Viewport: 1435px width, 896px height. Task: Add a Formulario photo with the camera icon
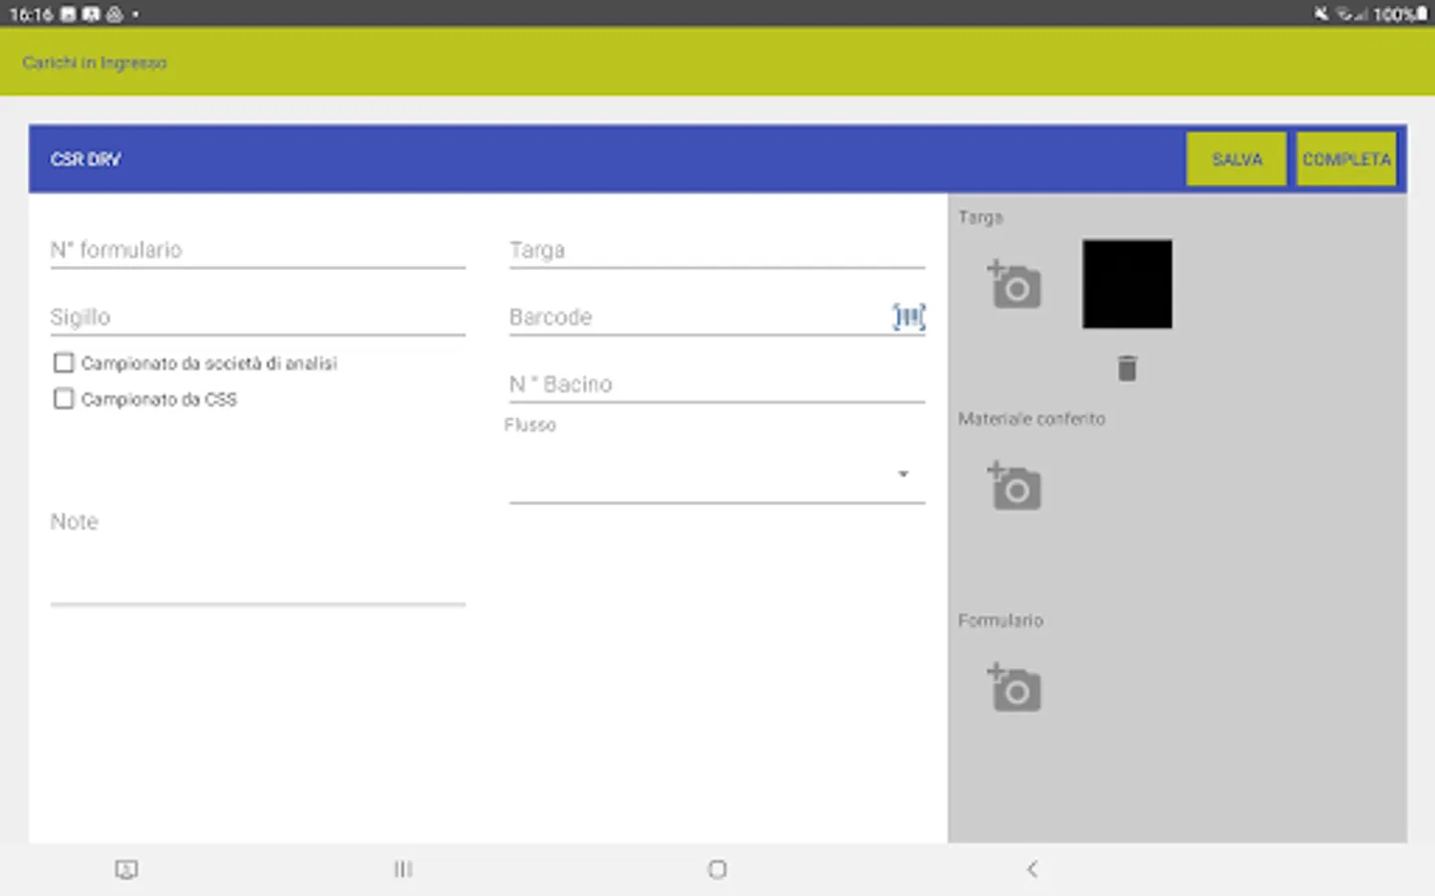pos(1014,688)
